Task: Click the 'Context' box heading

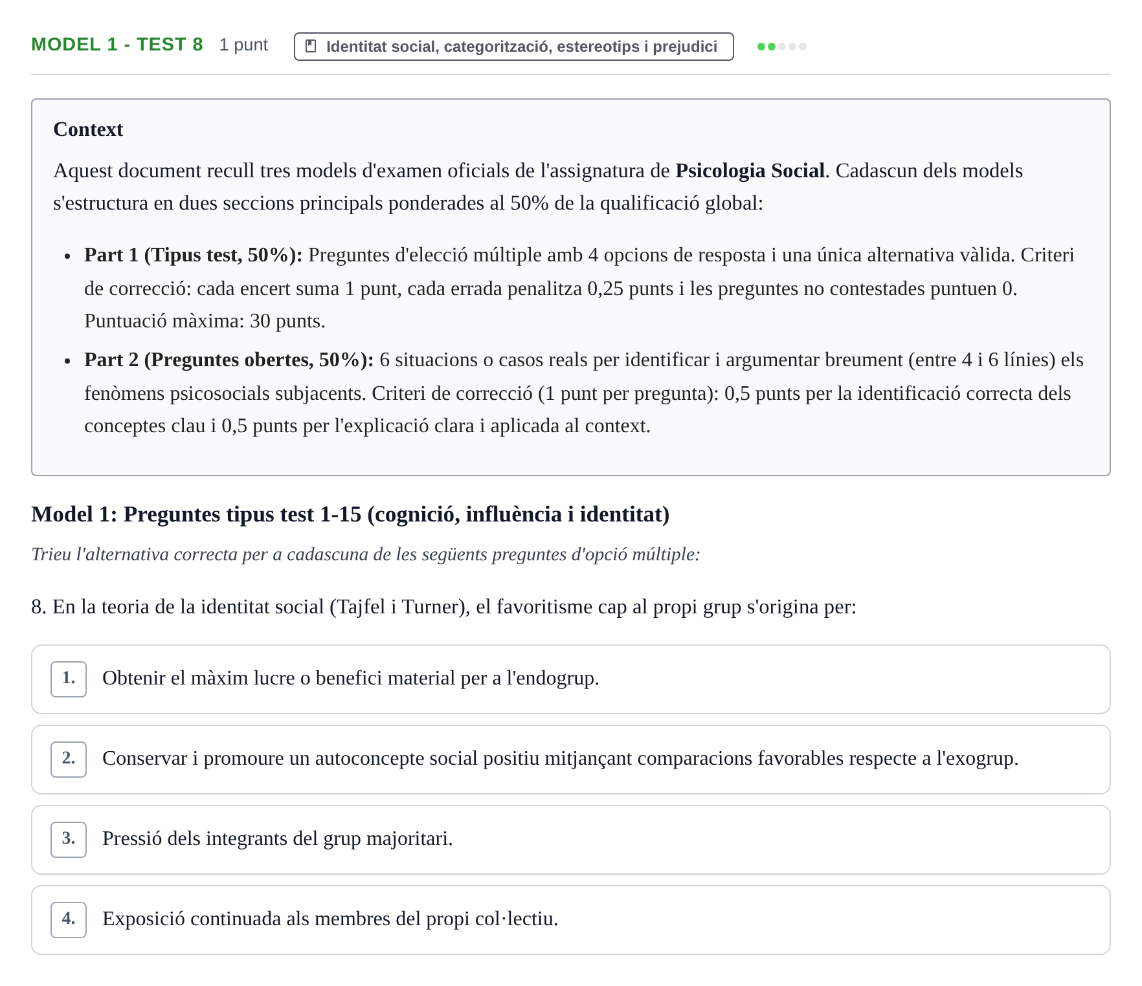Action: (88, 129)
